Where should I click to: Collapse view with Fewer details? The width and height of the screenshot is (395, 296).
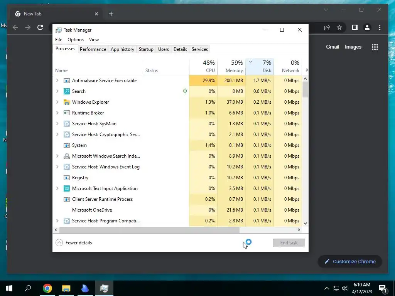pos(74,243)
